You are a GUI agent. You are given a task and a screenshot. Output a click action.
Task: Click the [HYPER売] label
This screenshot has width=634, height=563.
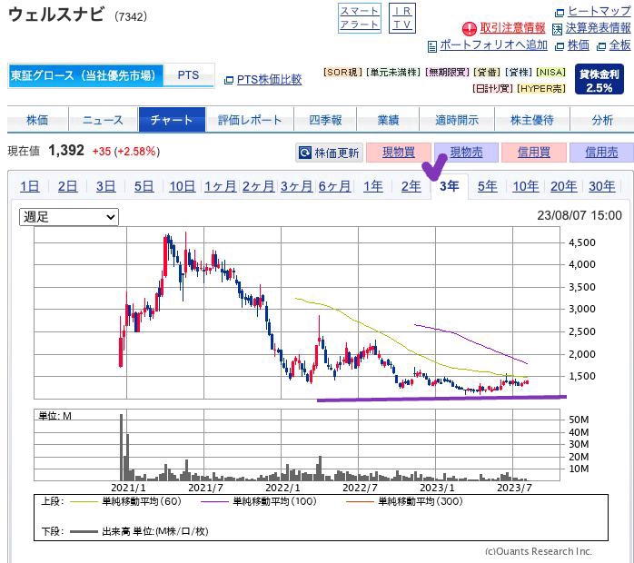click(541, 88)
